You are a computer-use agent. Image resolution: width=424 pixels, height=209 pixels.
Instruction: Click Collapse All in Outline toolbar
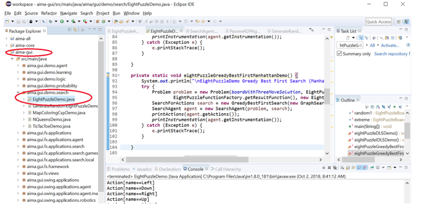tap(373, 107)
